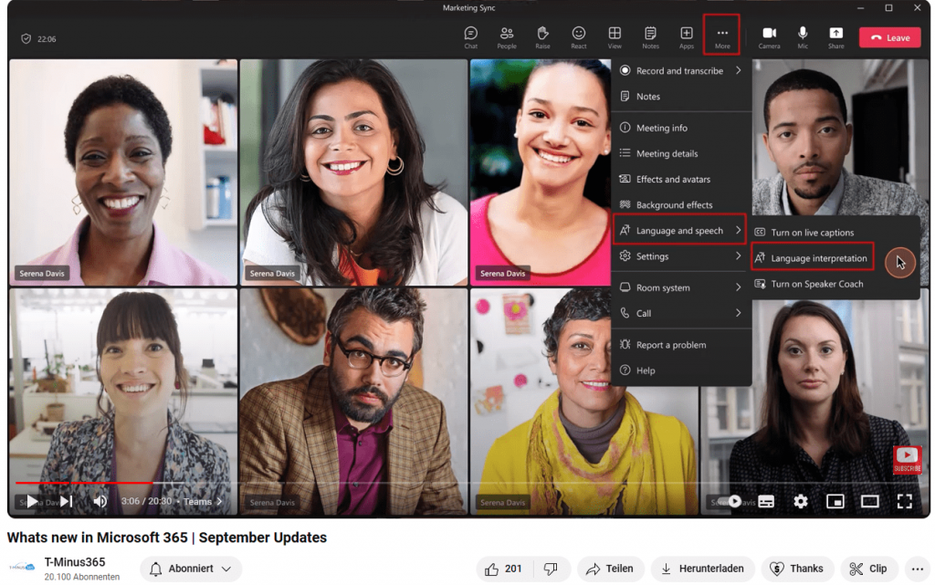This screenshot has height=585, width=935.
Task: Mute the video volume speaker icon
Action: (x=100, y=502)
